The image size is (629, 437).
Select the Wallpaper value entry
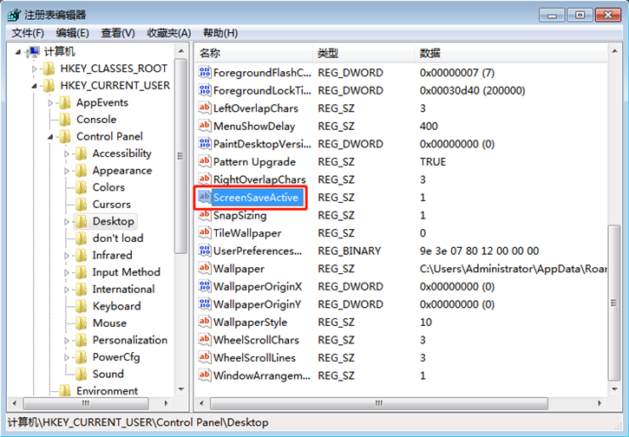pos(239,269)
